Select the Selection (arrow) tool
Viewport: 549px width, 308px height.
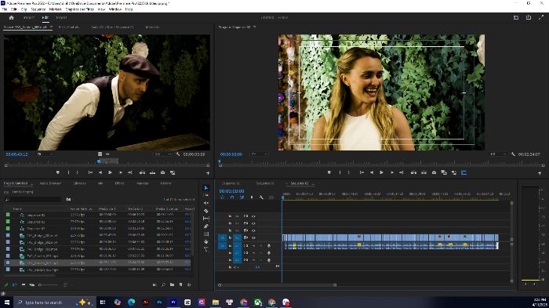[x=205, y=188]
